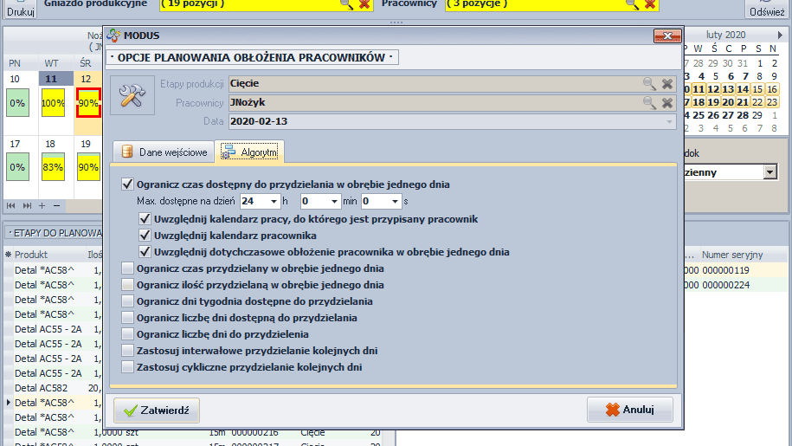Select 90% load cell for day 19
This screenshot has height=446, width=792.
pyautogui.click(x=88, y=166)
